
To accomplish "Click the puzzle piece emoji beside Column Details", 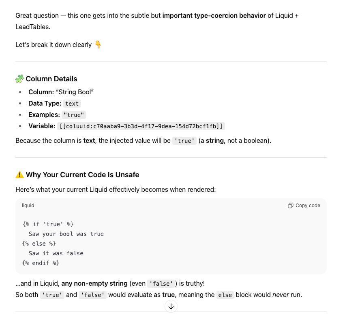I will coord(19,79).
